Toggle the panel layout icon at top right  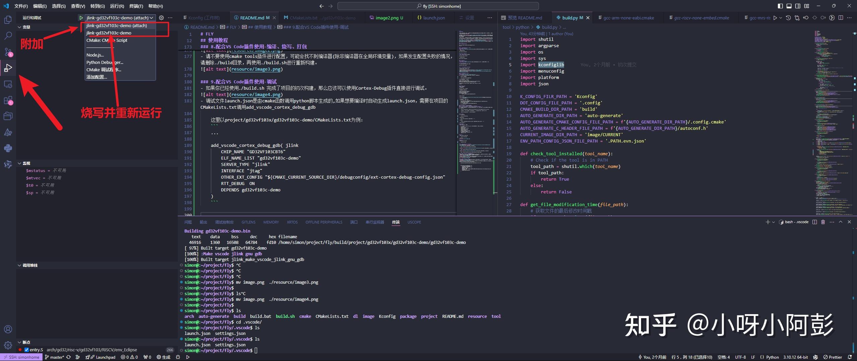pyautogui.click(x=789, y=6)
